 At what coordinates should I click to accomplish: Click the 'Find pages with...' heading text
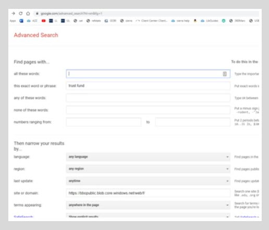coord(32,62)
